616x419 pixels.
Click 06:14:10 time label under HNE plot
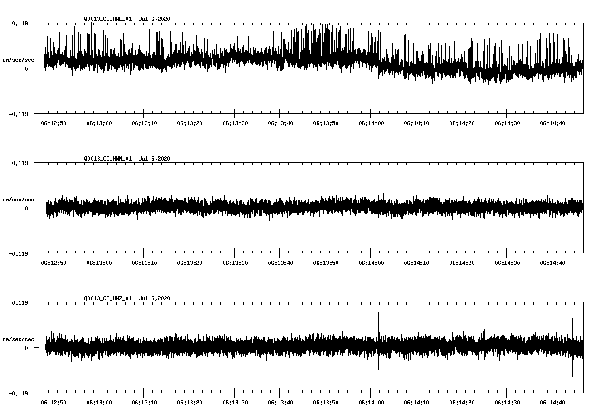coord(417,123)
